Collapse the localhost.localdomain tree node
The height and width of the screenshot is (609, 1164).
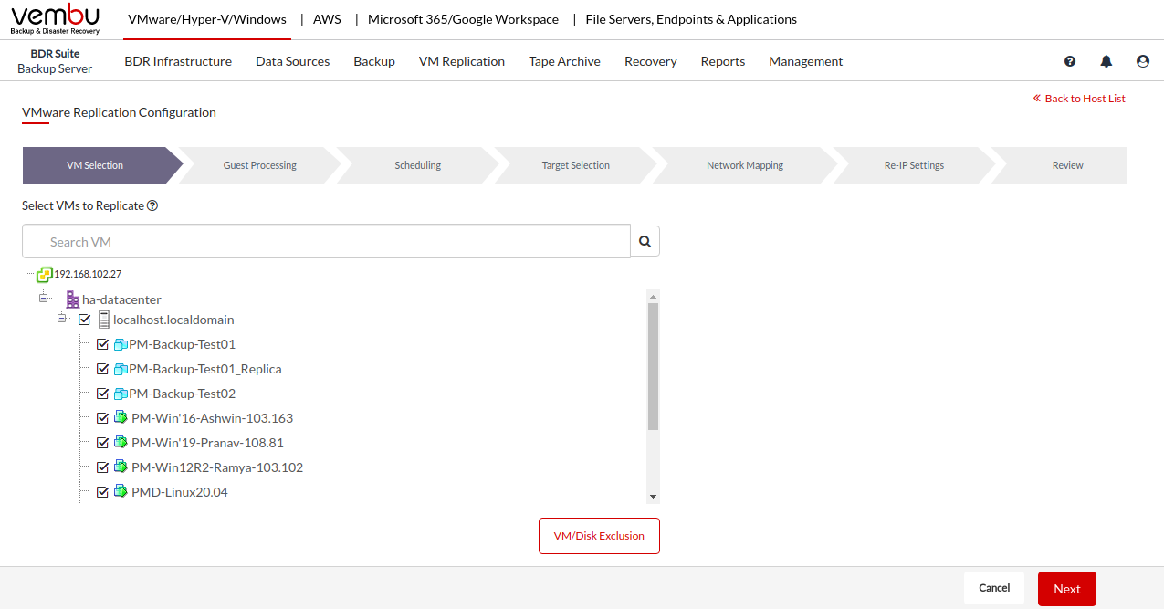click(x=62, y=319)
